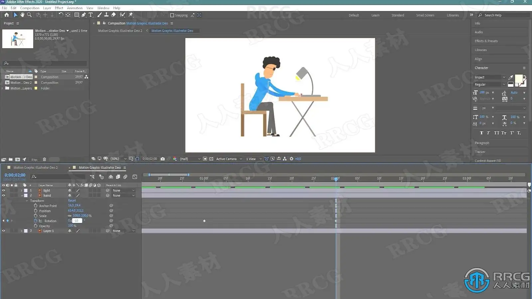Click Reset next to Transform
532x299 pixels.
[x=72, y=201]
